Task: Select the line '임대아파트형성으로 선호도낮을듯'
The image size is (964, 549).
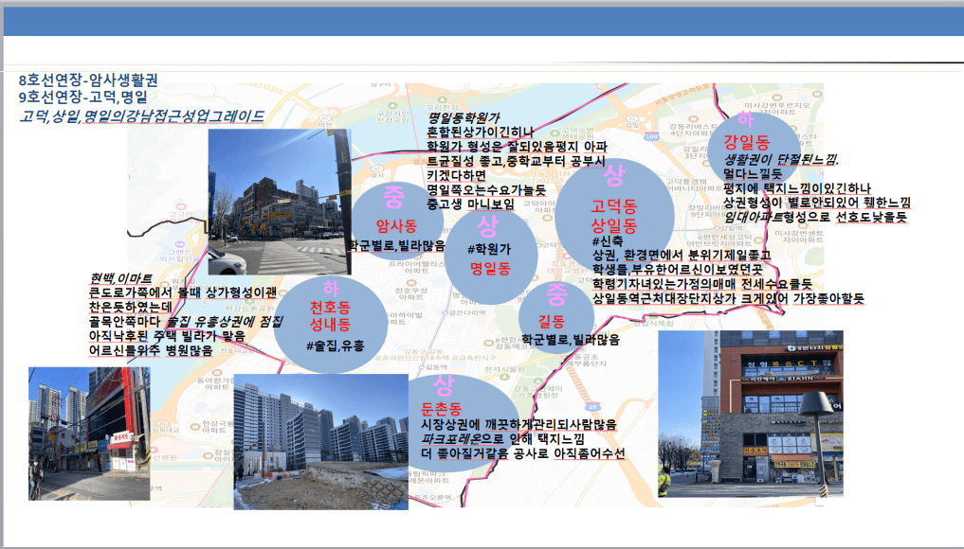Action: tap(815, 217)
